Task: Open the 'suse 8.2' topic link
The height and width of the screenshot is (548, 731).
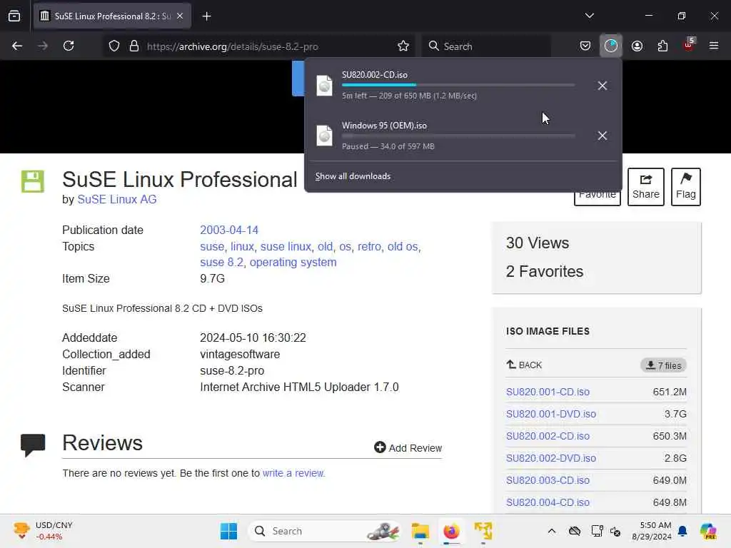Action: [222, 263]
